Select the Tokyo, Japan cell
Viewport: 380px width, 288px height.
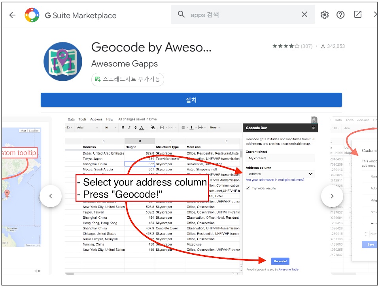coord(104,158)
